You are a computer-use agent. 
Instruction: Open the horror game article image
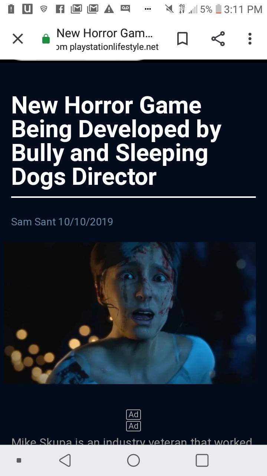pos(130,313)
